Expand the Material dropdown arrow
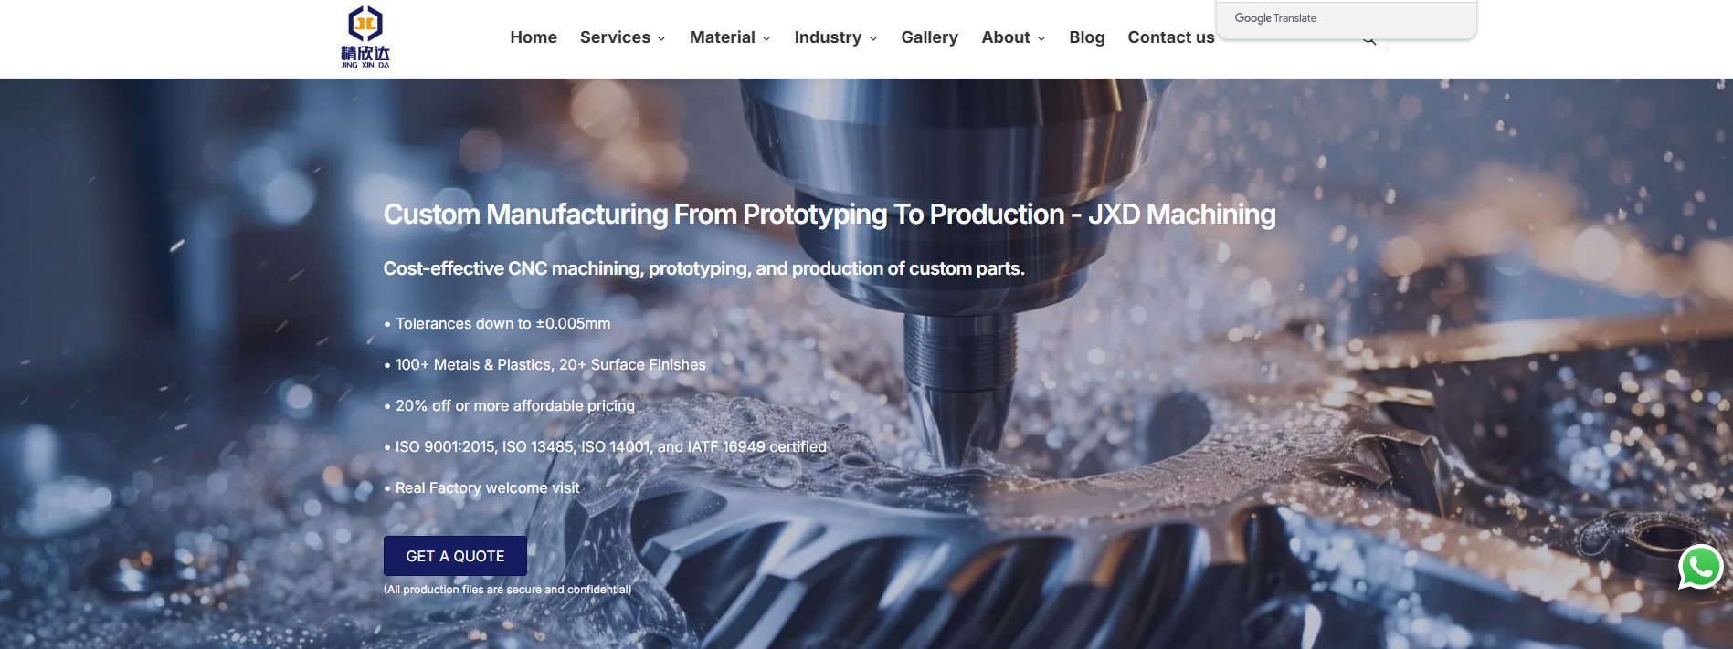1733x649 pixels. (x=766, y=38)
